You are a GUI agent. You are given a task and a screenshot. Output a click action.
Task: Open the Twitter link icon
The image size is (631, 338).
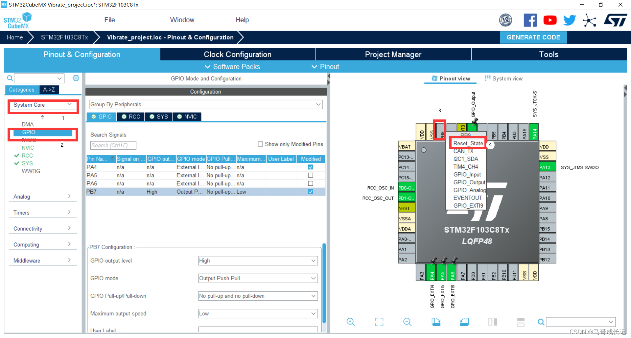tap(570, 20)
